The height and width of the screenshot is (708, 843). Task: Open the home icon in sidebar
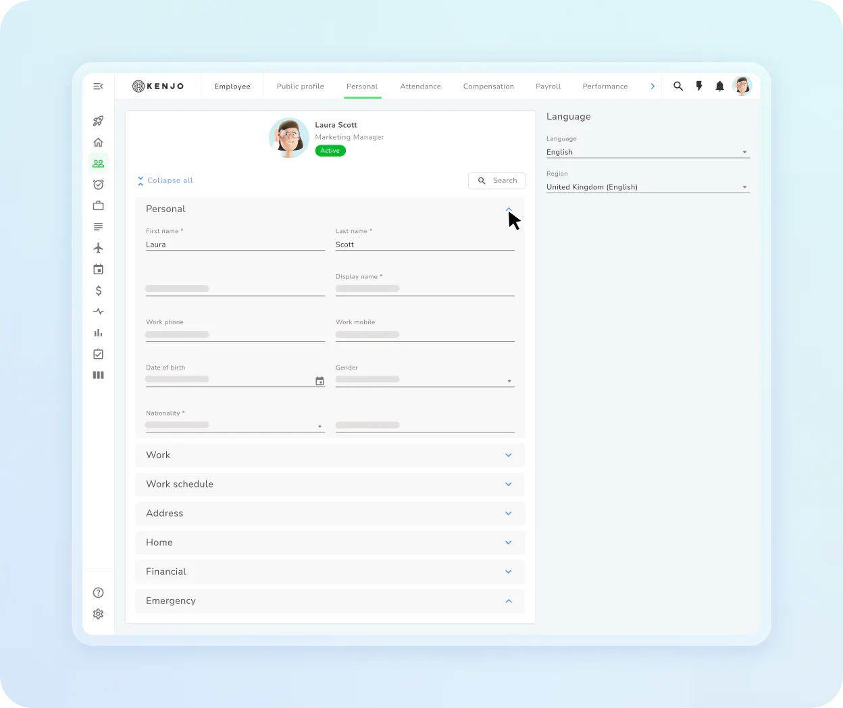click(x=98, y=142)
